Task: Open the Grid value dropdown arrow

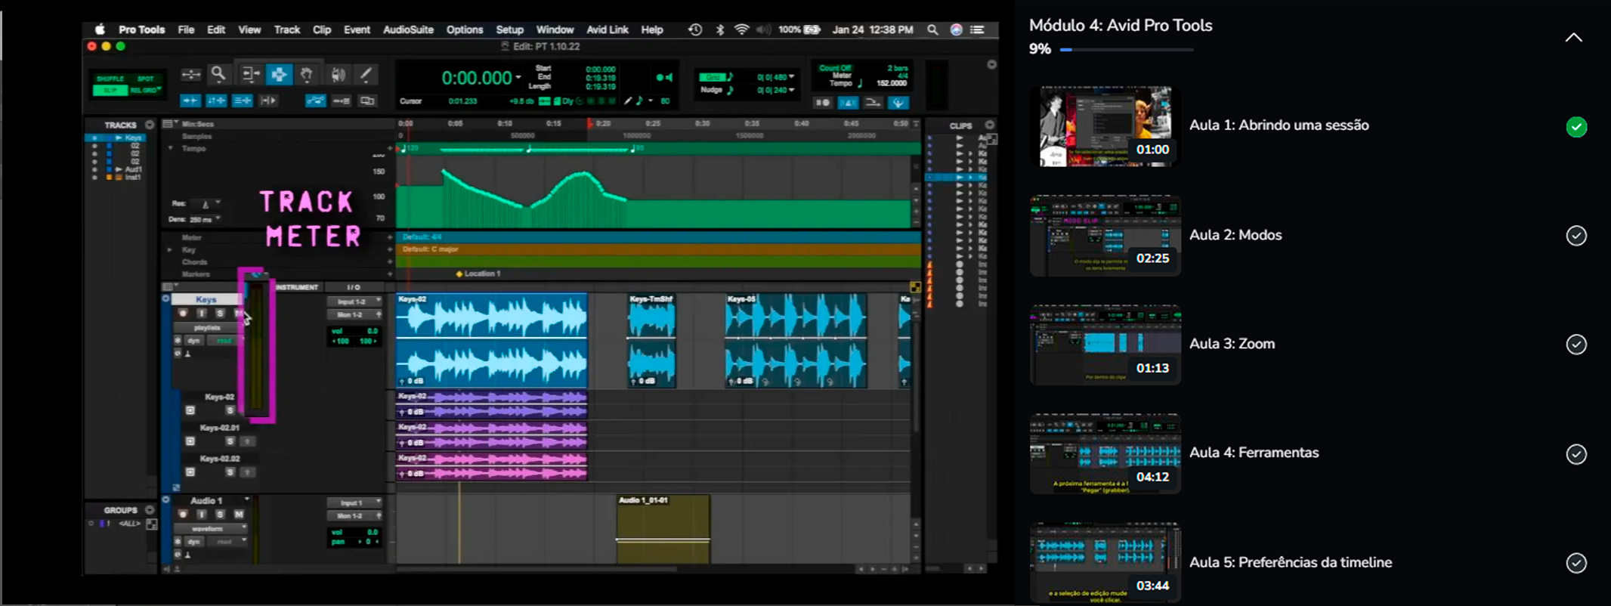Action: pyautogui.click(x=791, y=77)
